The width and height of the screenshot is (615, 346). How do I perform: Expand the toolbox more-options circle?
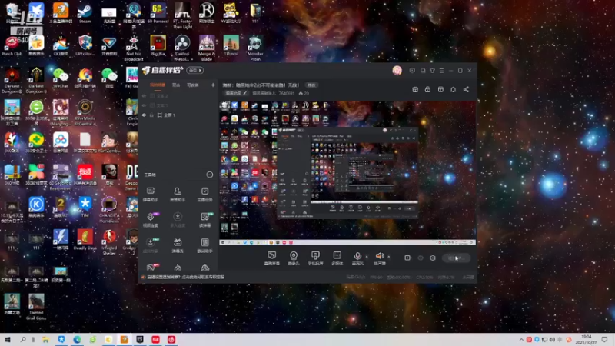coord(210,175)
